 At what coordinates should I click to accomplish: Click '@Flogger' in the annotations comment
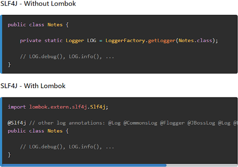point(172,123)
